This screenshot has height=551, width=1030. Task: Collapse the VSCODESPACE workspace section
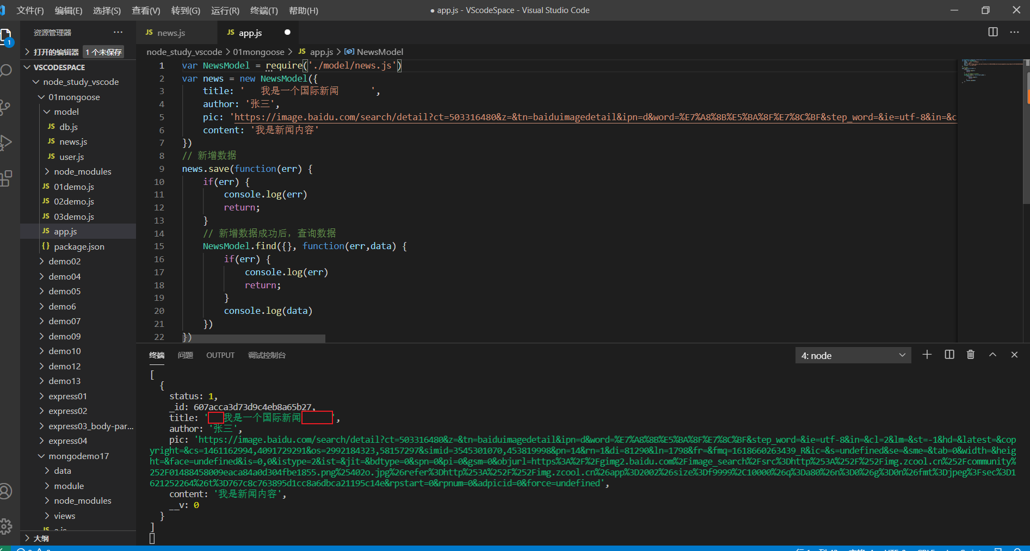[78, 67]
